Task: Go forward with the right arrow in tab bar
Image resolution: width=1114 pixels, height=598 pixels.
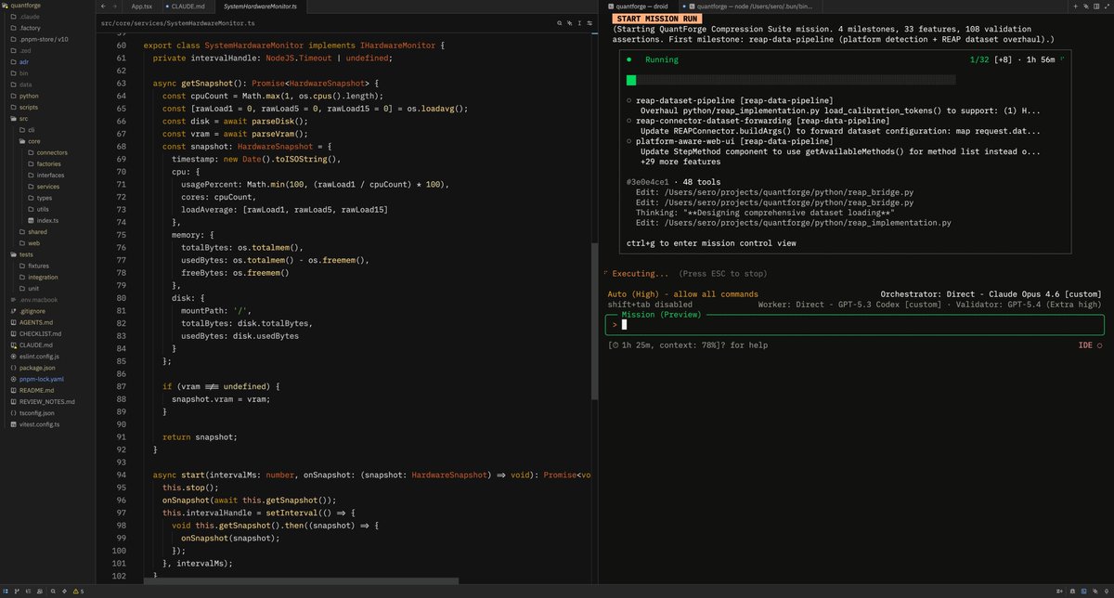Action: [114, 6]
